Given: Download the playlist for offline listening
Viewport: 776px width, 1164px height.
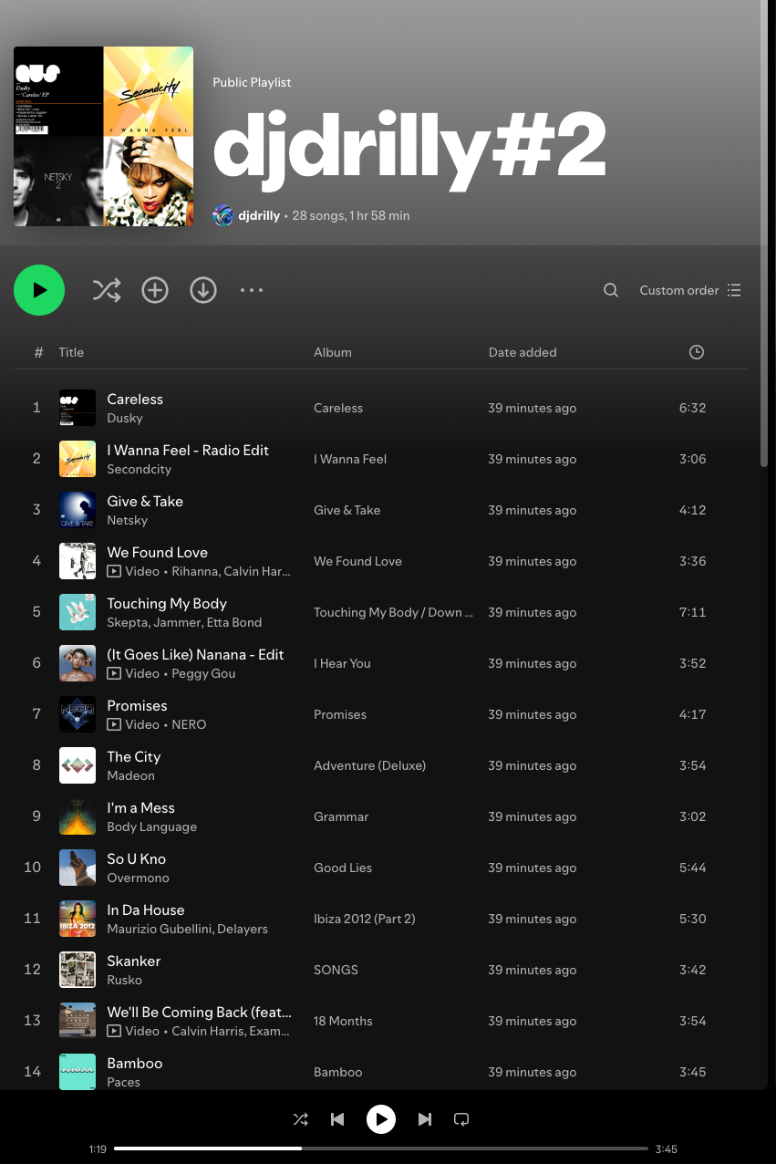Looking at the screenshot, I should (x=203, y=290).
